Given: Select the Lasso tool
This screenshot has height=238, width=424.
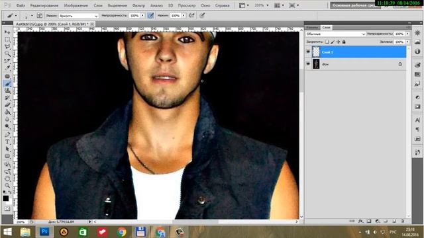Looking at the screenshot, I should click(7, 47).
